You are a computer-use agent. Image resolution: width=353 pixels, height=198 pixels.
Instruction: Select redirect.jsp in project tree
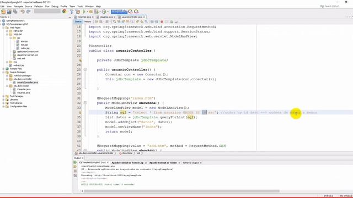pos(19,65)
